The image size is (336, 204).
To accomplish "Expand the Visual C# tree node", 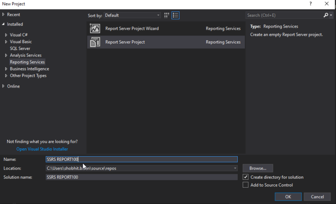I will click(6, 35).
